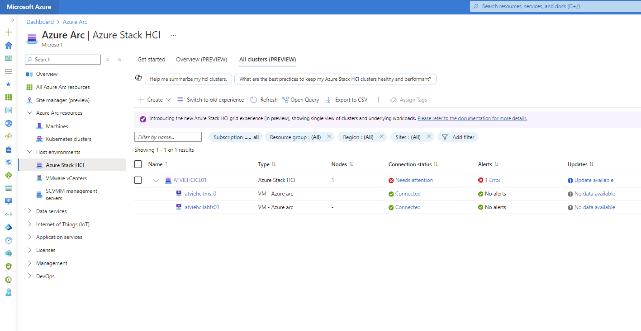The image size is (641, 331).
Task: Click the rocket announcement icon in banner
Action: point(143,119)
